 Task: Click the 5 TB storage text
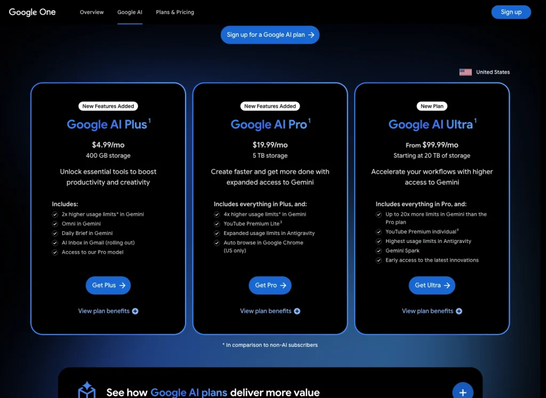point(270,156)
